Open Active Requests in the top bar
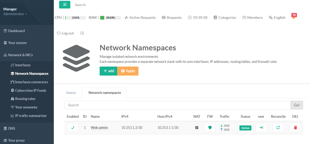The image size is (310, 144). [x=140, y=18]
